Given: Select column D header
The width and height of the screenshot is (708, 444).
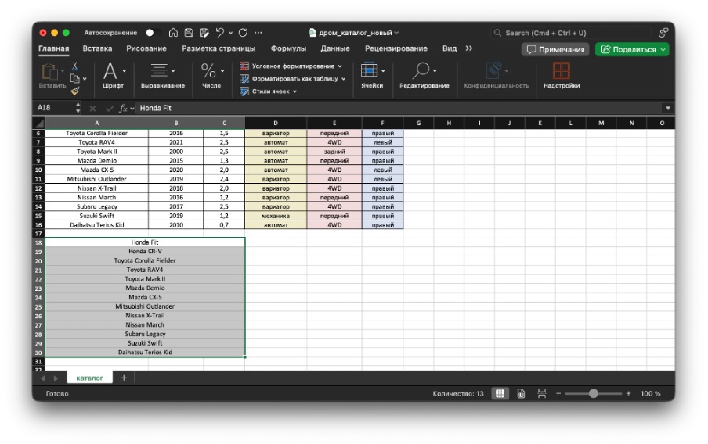Looking at the screenshot, I should click(x=276, y=123).
